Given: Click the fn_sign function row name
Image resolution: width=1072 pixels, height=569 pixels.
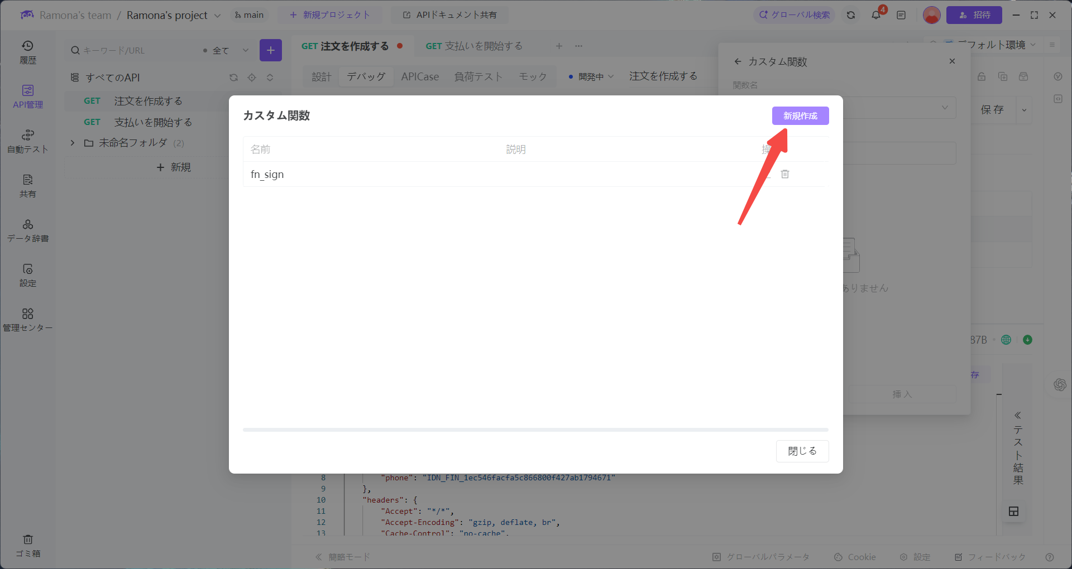Looking at the screenshot, I should pos(267,175).
